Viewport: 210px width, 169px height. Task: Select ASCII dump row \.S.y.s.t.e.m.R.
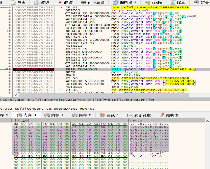(x=149, y=127)
